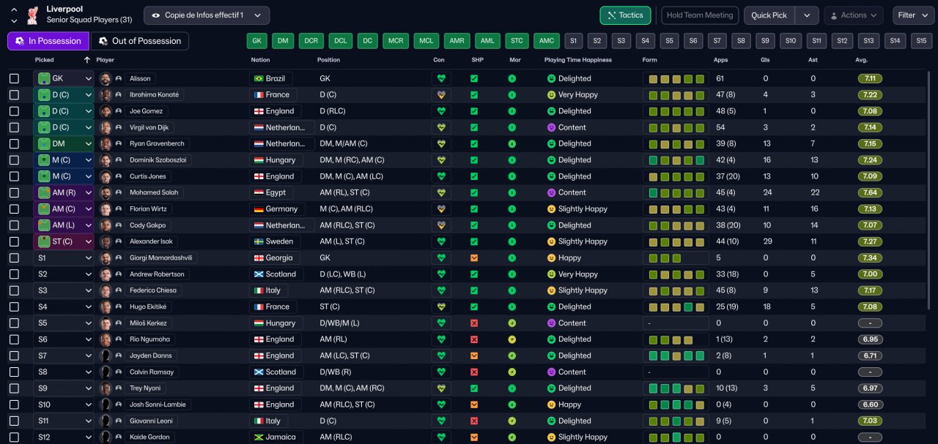Click Alisson's green heart condition icon

click(x=440, y=78)
